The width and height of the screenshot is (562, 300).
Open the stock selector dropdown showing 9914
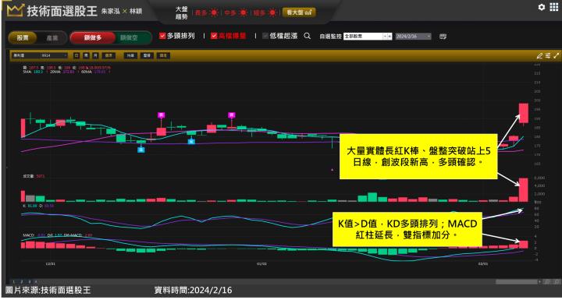click(40, 55)
